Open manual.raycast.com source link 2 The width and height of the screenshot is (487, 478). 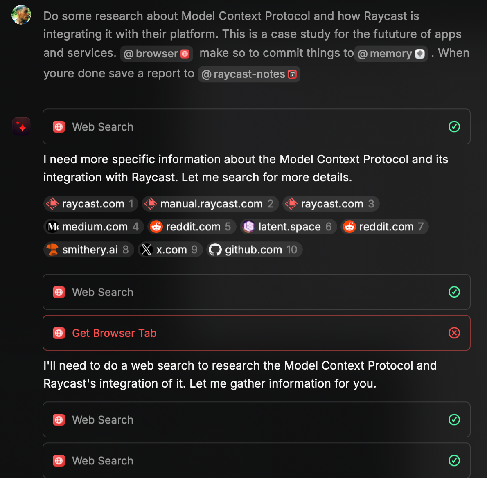pos(210,204)
